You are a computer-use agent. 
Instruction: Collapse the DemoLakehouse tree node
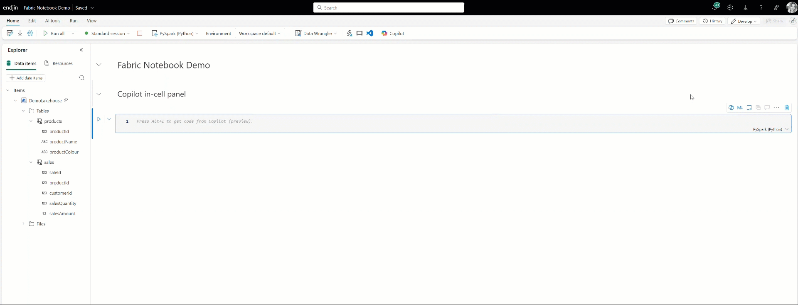(x=15, y=101)
